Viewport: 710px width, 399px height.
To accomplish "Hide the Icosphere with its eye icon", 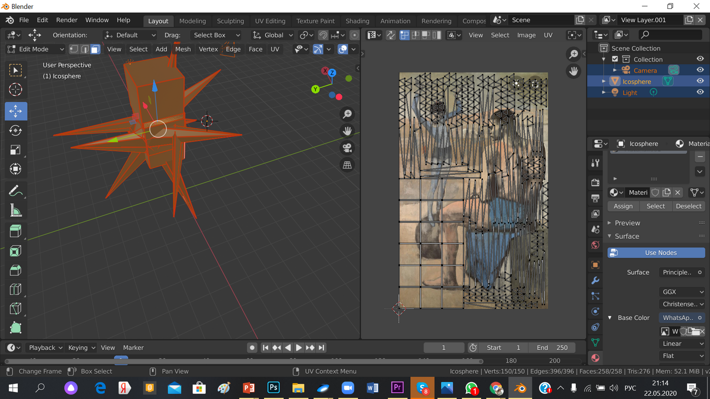I will coord(700,81).
